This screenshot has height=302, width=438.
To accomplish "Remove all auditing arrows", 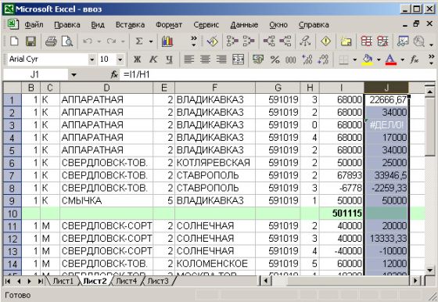I will click(305, 41).
